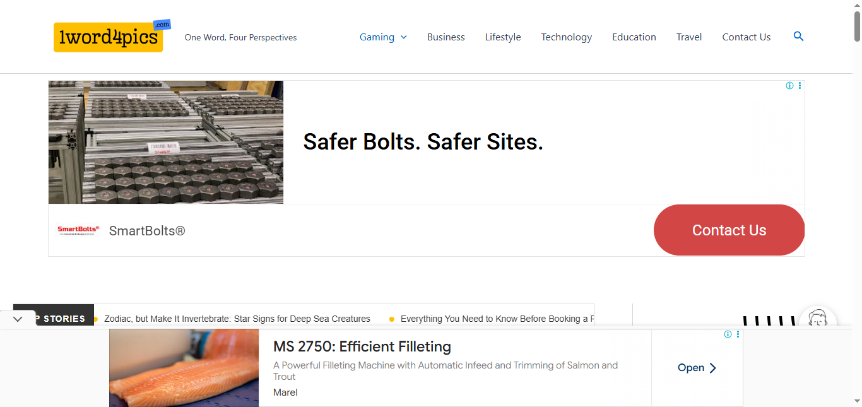Click the Open arrow on Marel ad
Viewport: 862px width, 407px height.
click(x=697, y=368)
